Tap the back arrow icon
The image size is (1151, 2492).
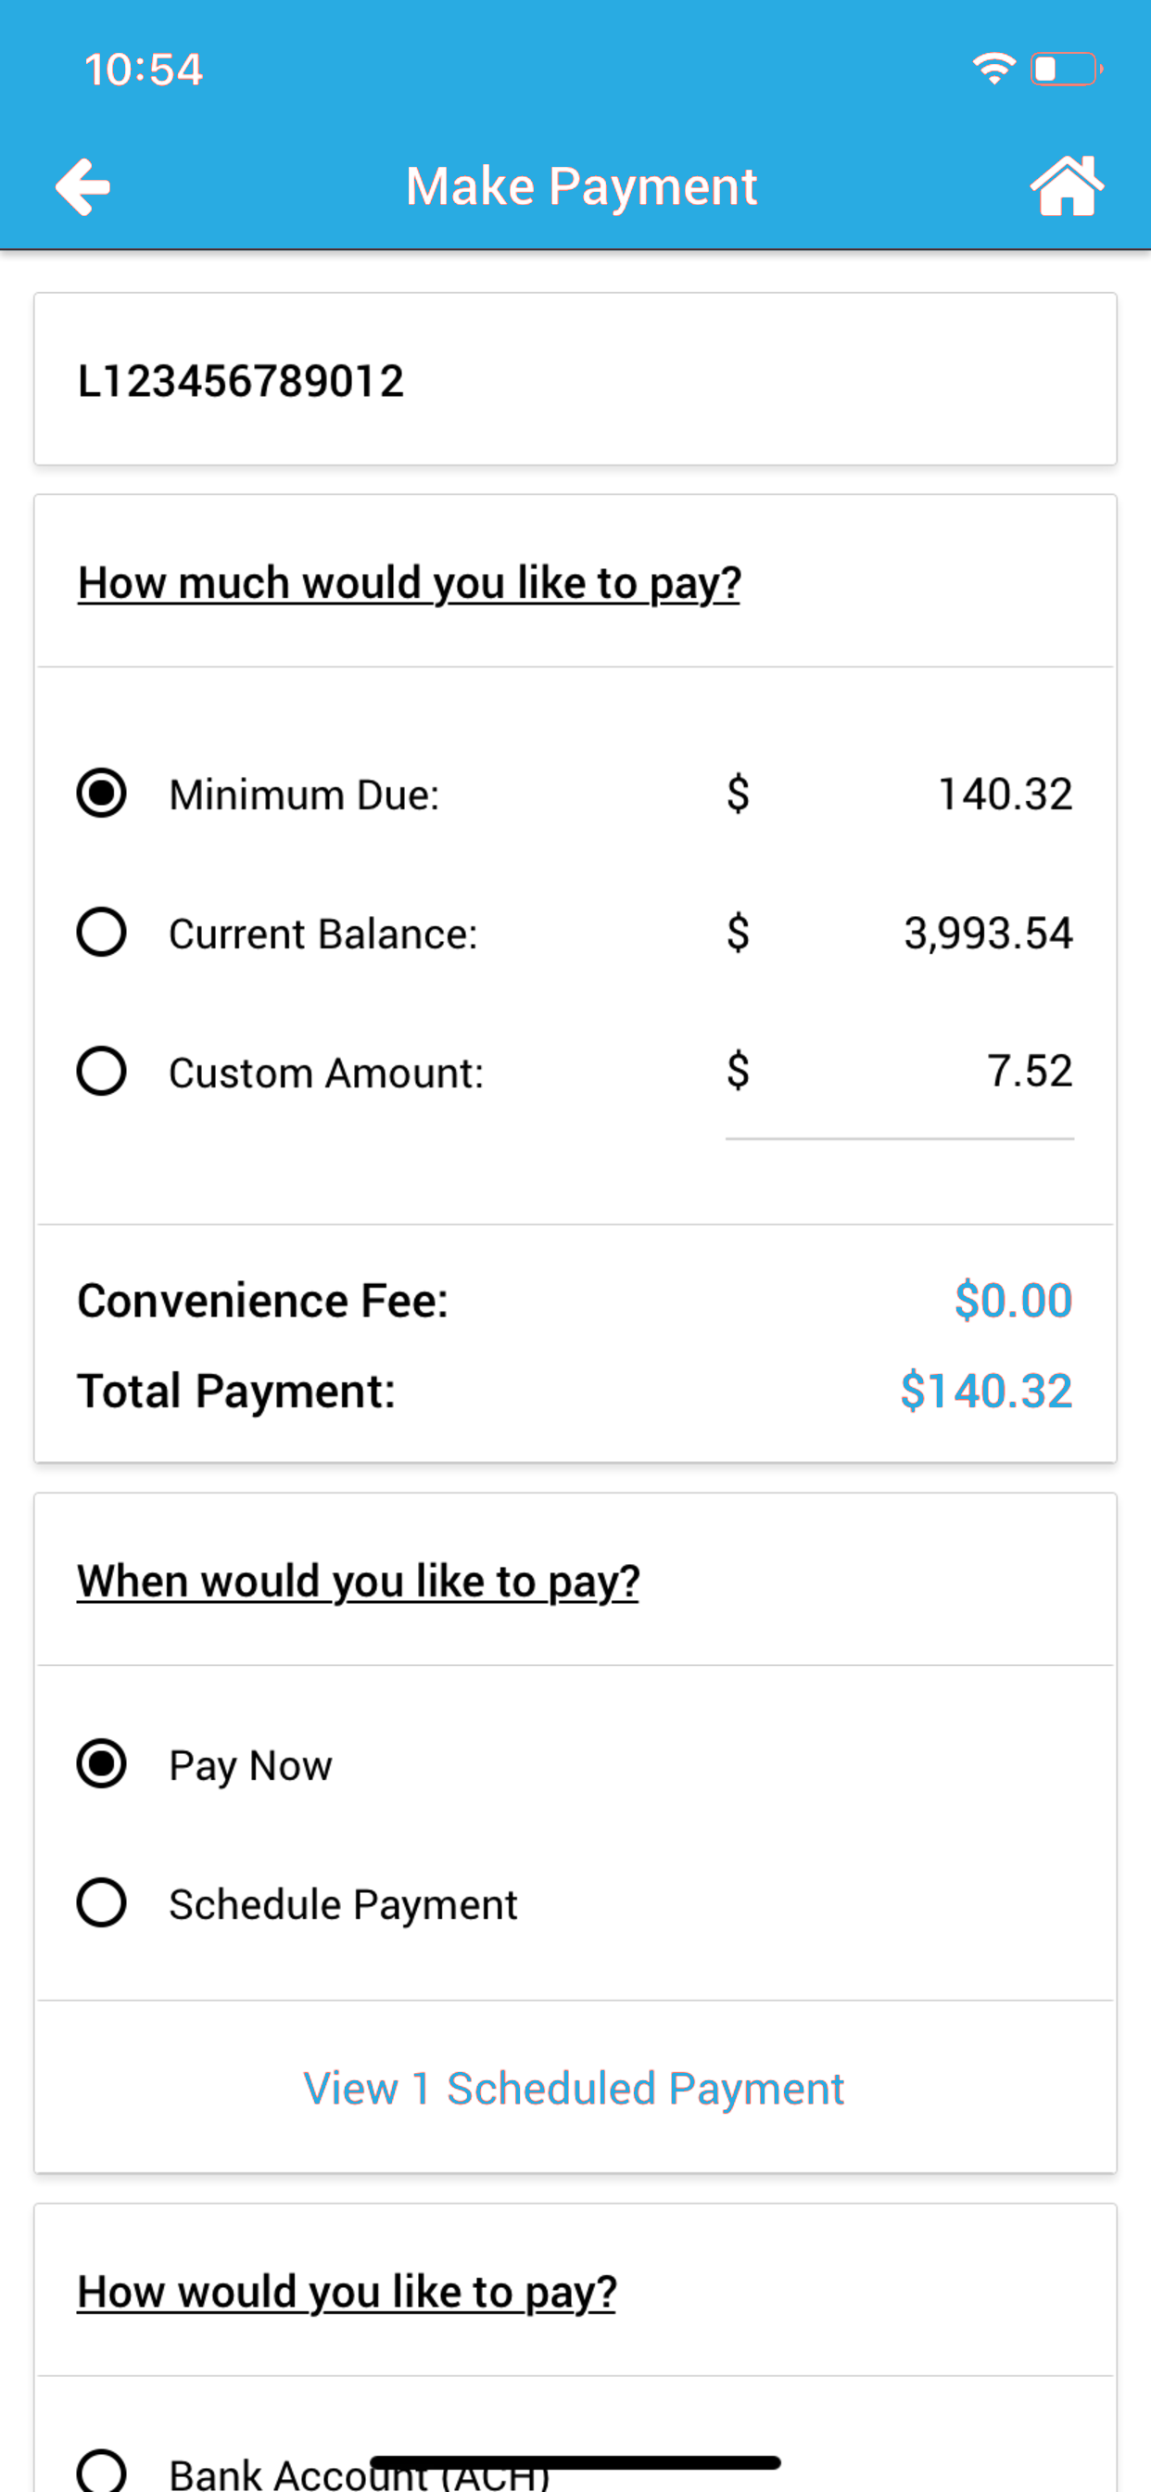82,185
